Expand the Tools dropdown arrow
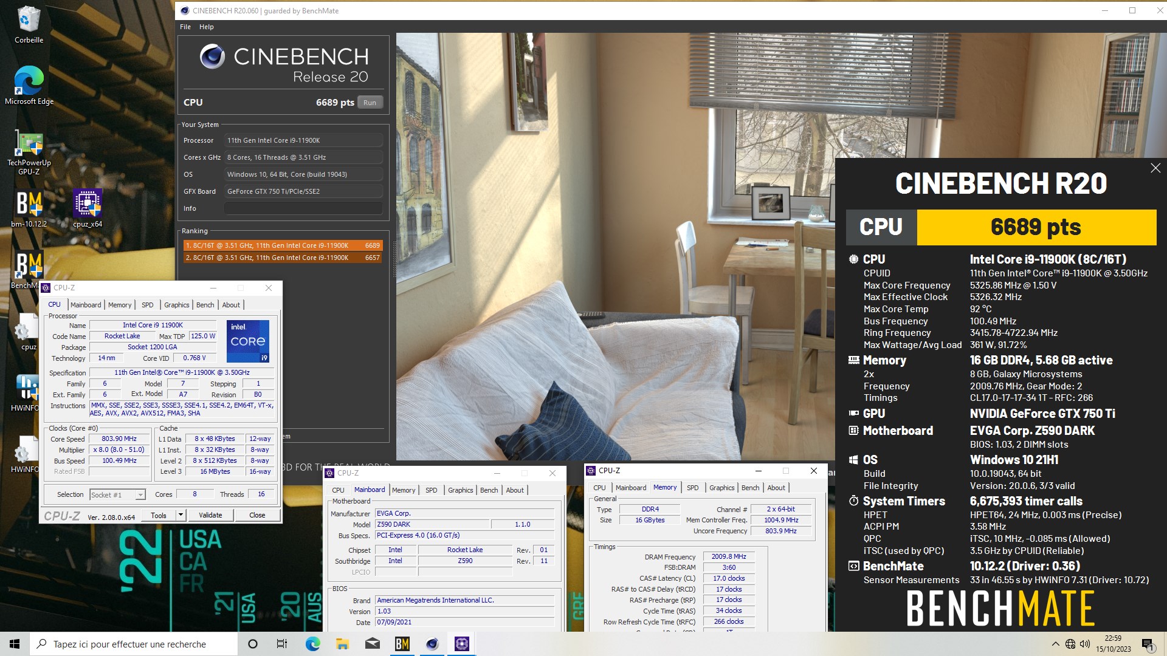Viewport: 1167px width, 656px height. click(x=181, y=515)
